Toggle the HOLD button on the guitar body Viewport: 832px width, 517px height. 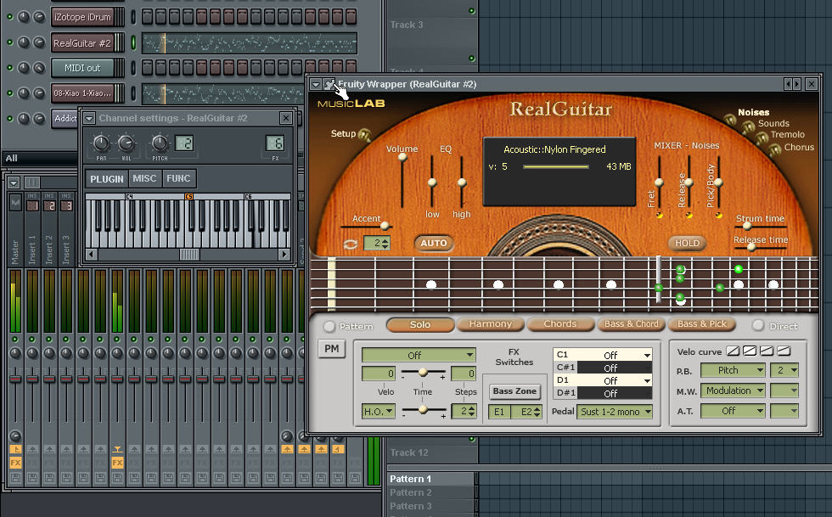point(687,243)
